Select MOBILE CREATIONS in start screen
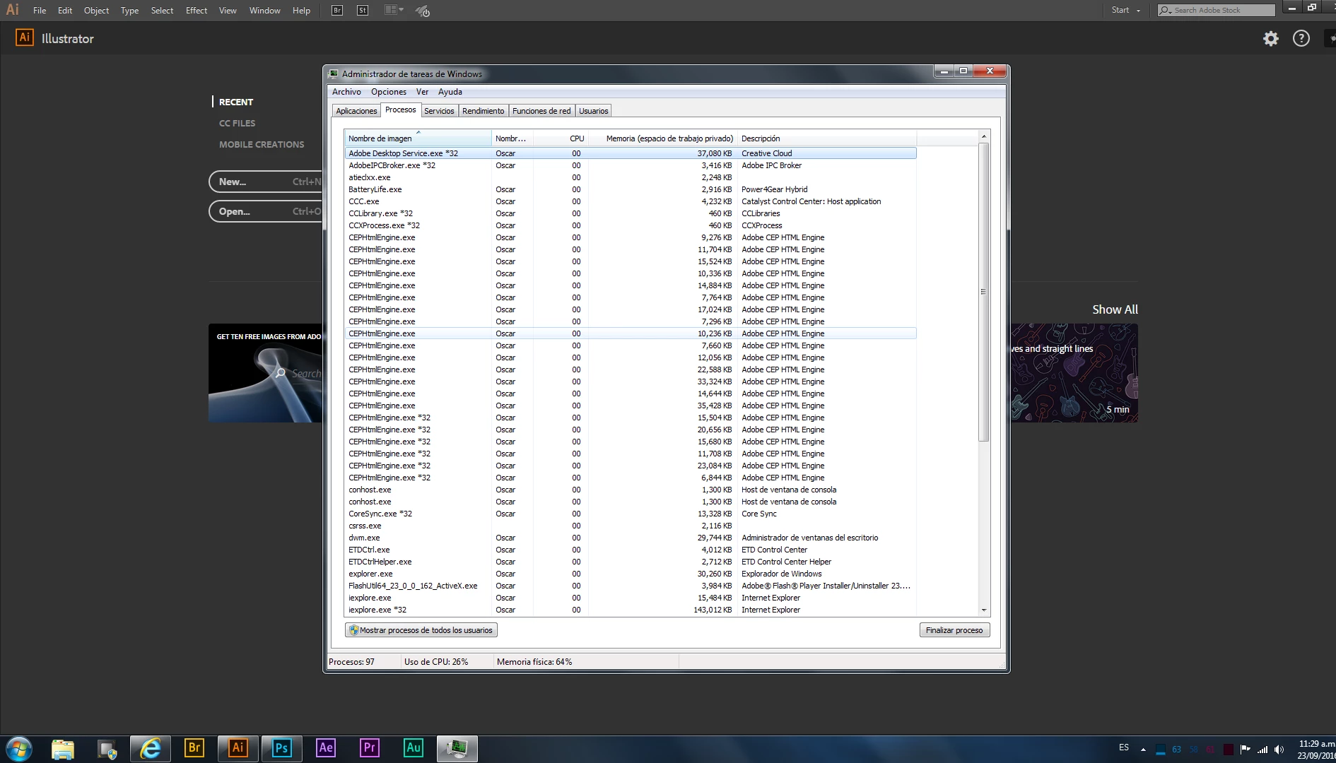The height and width of the screenshot is (763, 1336). pos(262,144)
